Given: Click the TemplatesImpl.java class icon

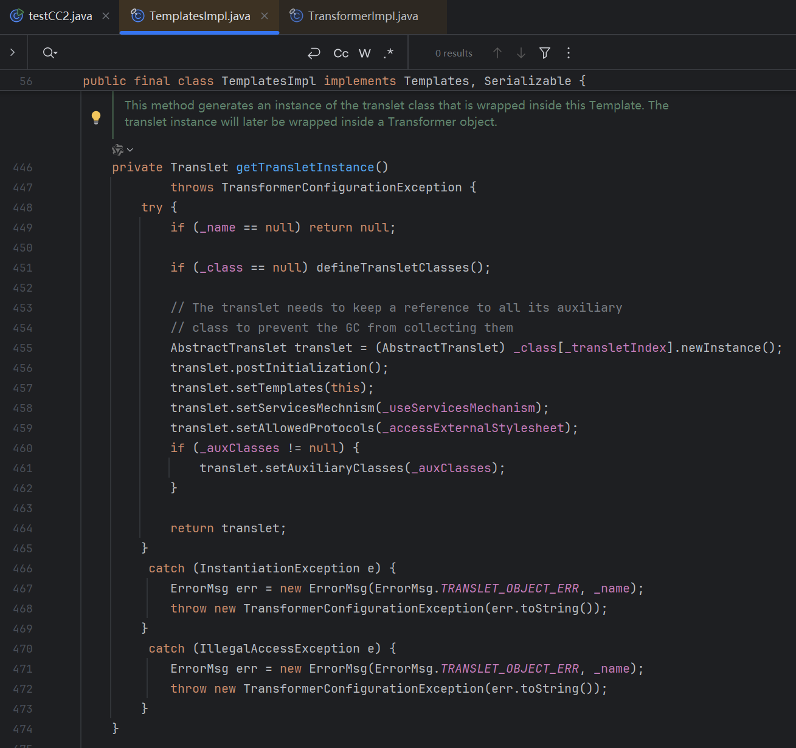Looking at the screenshot, I should [137, 16].
